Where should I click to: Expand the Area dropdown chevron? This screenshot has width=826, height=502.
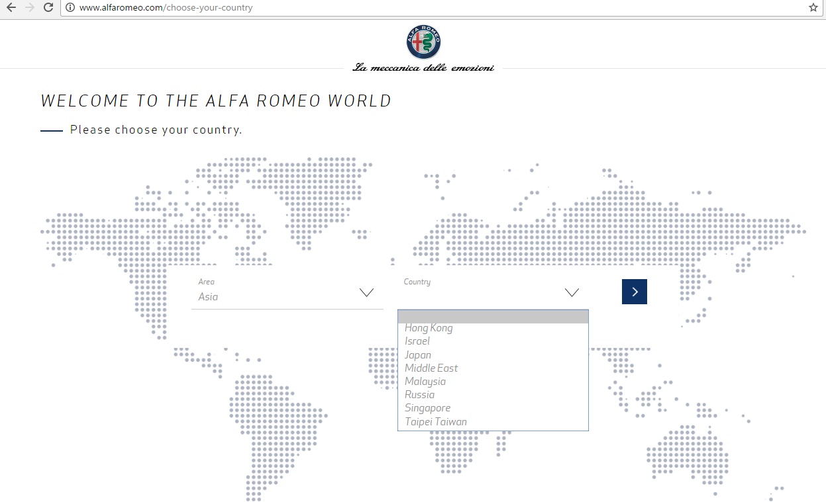366,292
